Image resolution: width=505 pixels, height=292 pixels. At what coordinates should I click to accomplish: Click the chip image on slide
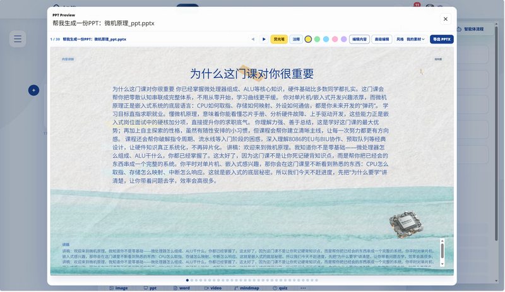click(406, 225)
